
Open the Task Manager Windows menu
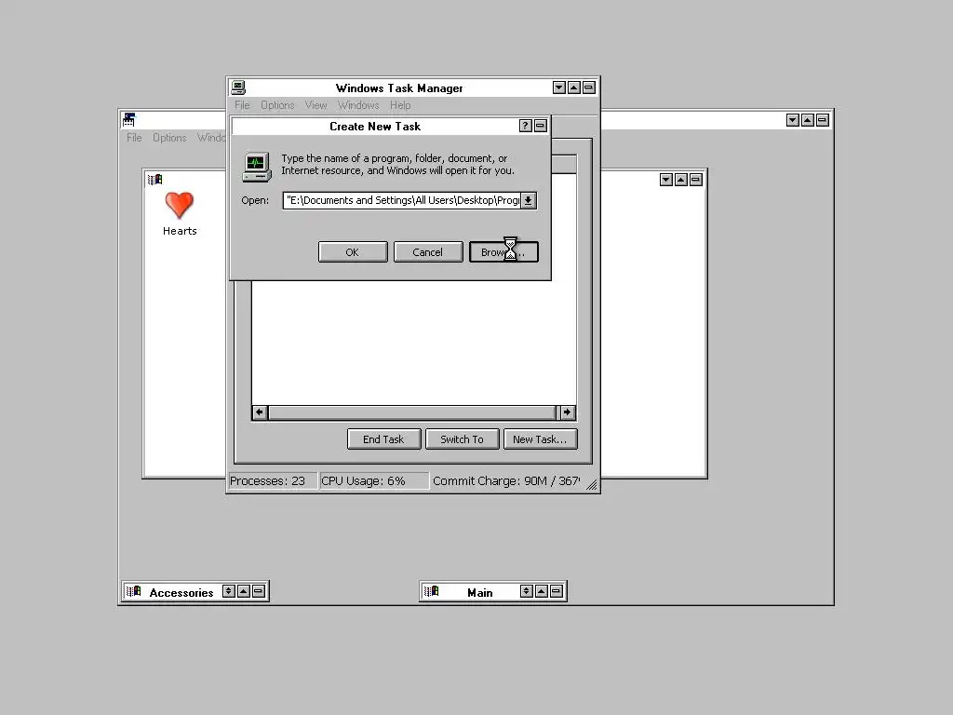[358, 105]
